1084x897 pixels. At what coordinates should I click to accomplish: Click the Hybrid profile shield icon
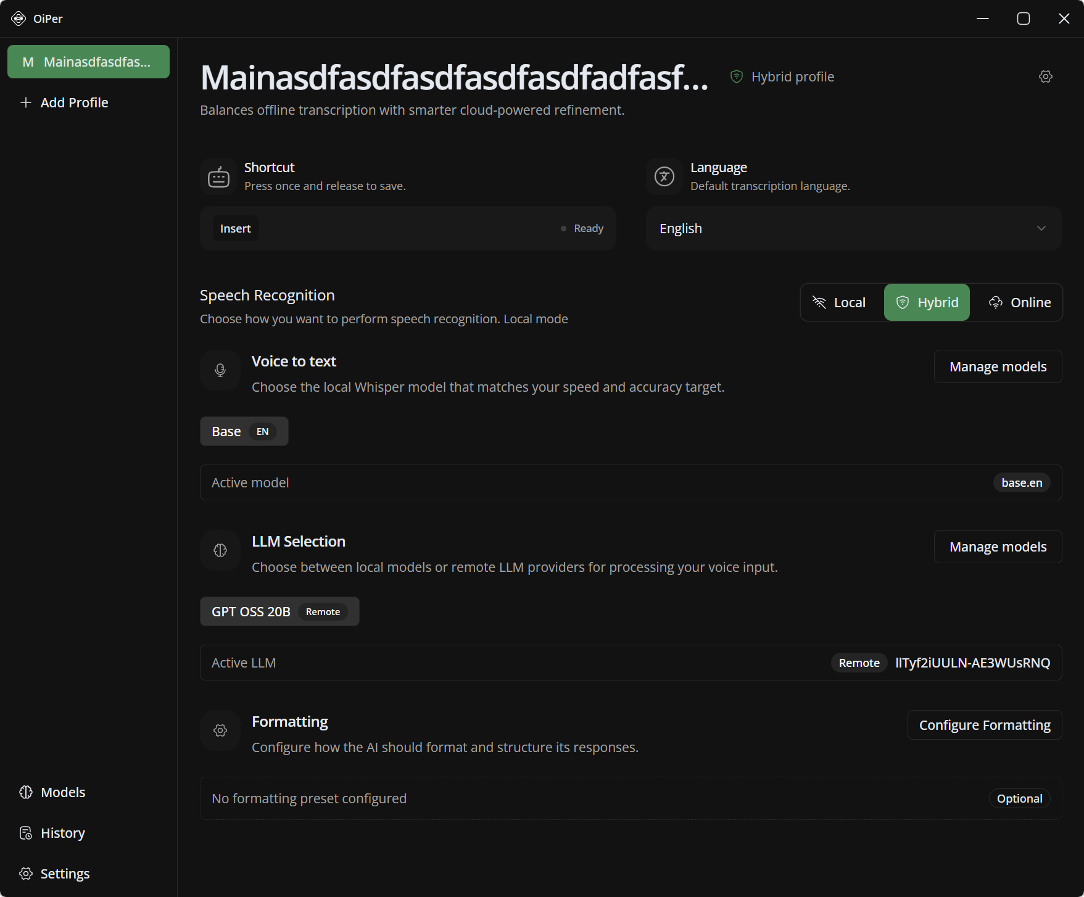click(736, 76)
